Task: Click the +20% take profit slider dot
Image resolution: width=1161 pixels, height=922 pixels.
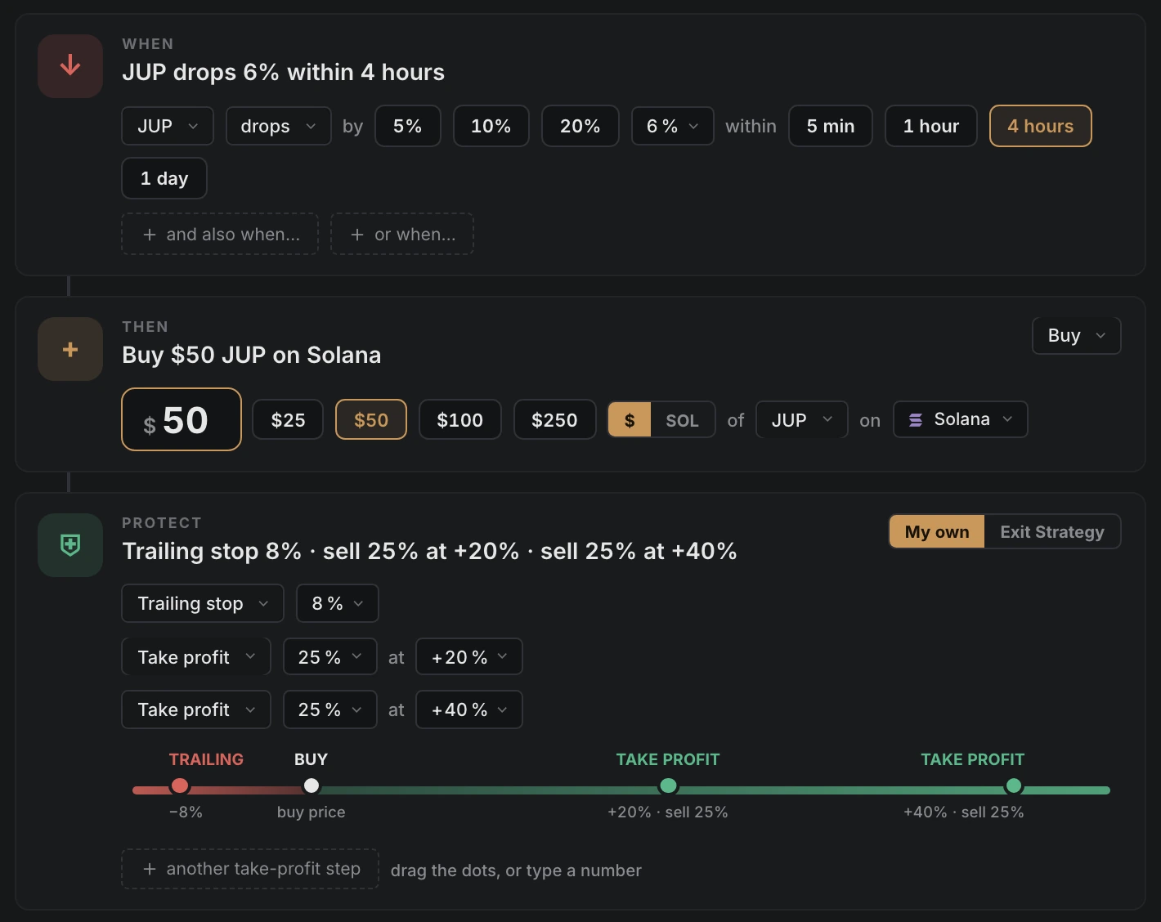Action: 668,786
